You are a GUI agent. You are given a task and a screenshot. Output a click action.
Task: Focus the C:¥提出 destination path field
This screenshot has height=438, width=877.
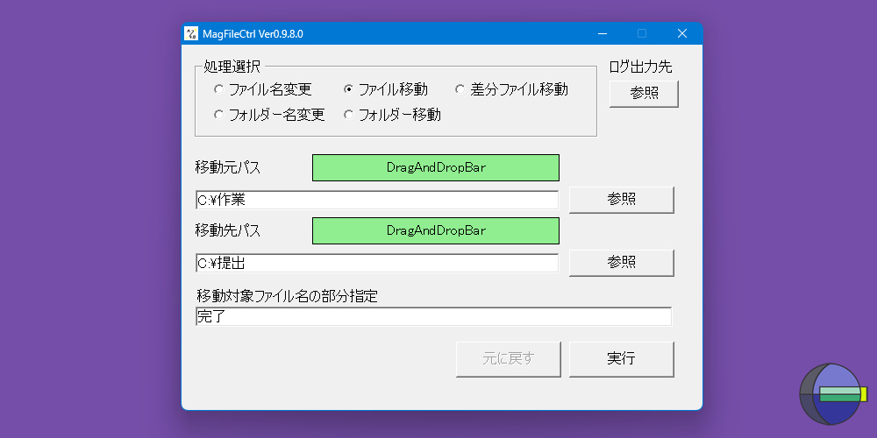(x=377, y=263)
